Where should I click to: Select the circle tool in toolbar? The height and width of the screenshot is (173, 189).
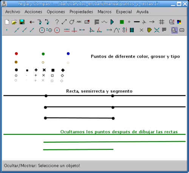[x=42, y=30]
